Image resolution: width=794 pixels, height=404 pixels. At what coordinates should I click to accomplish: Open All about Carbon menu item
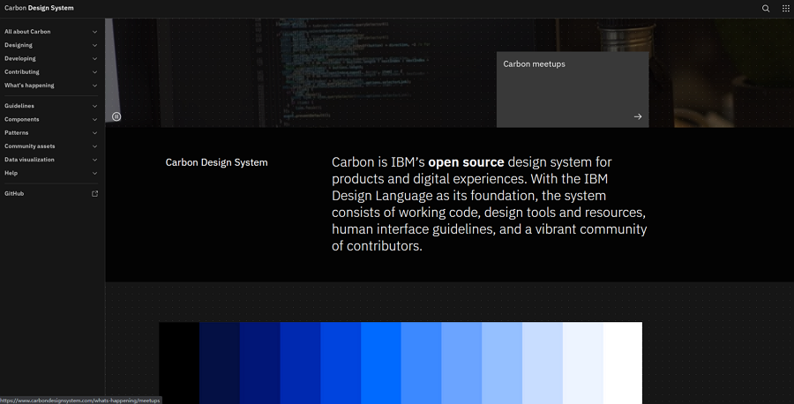pyautogui.click(x=51, y=32)
